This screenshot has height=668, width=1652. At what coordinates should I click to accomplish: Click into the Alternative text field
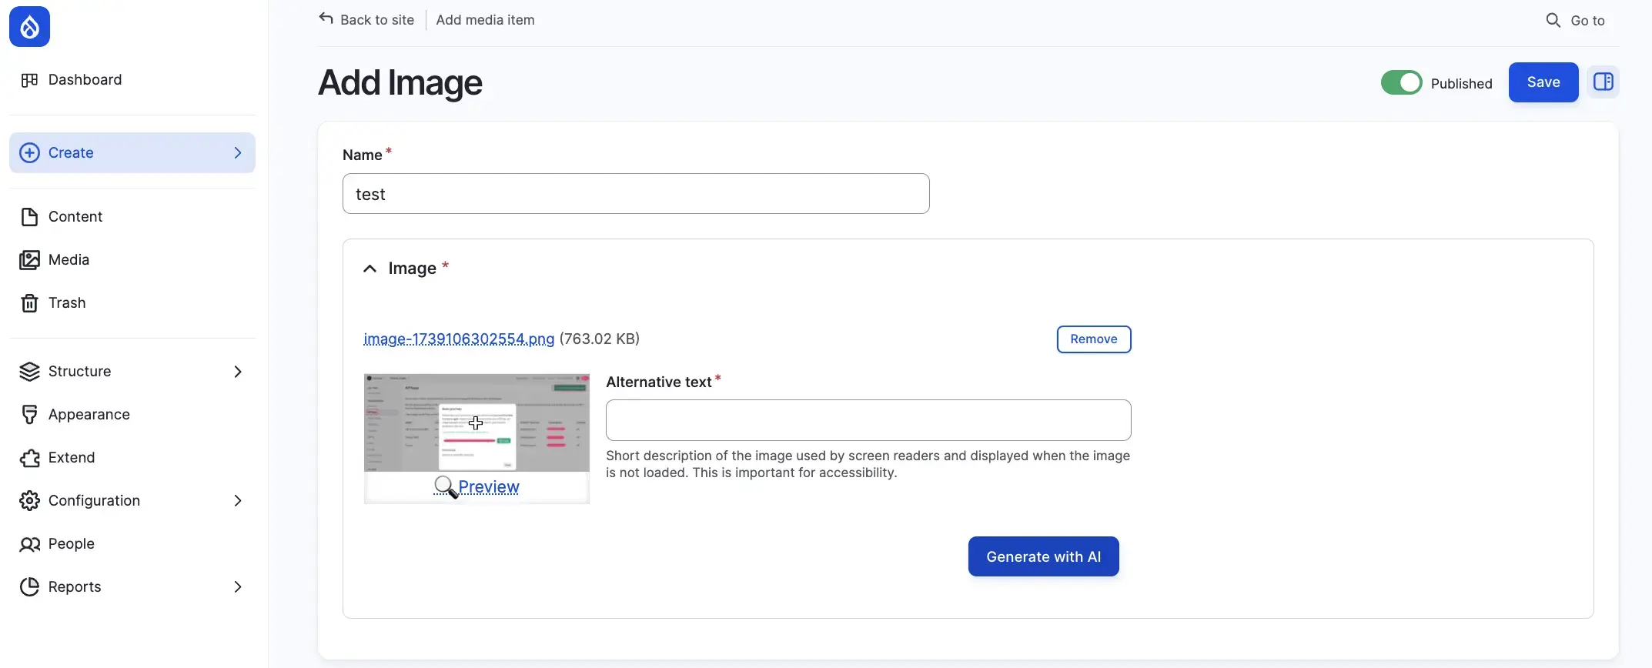(x=868, y=420)
